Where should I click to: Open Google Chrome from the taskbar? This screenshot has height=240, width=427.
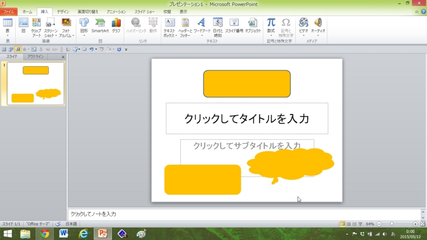tap(45, 234)
